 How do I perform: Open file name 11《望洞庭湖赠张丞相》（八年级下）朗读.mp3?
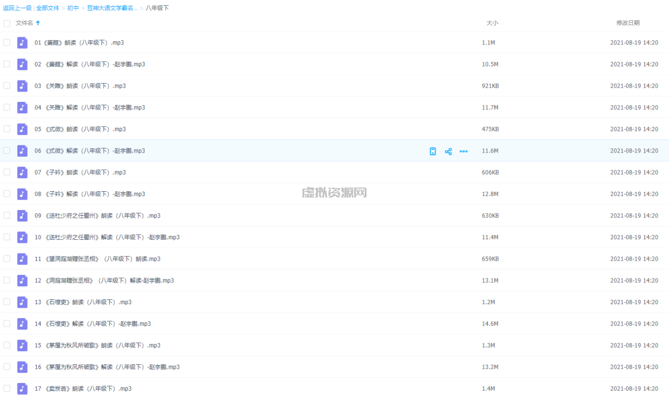(x=98, y=259)
